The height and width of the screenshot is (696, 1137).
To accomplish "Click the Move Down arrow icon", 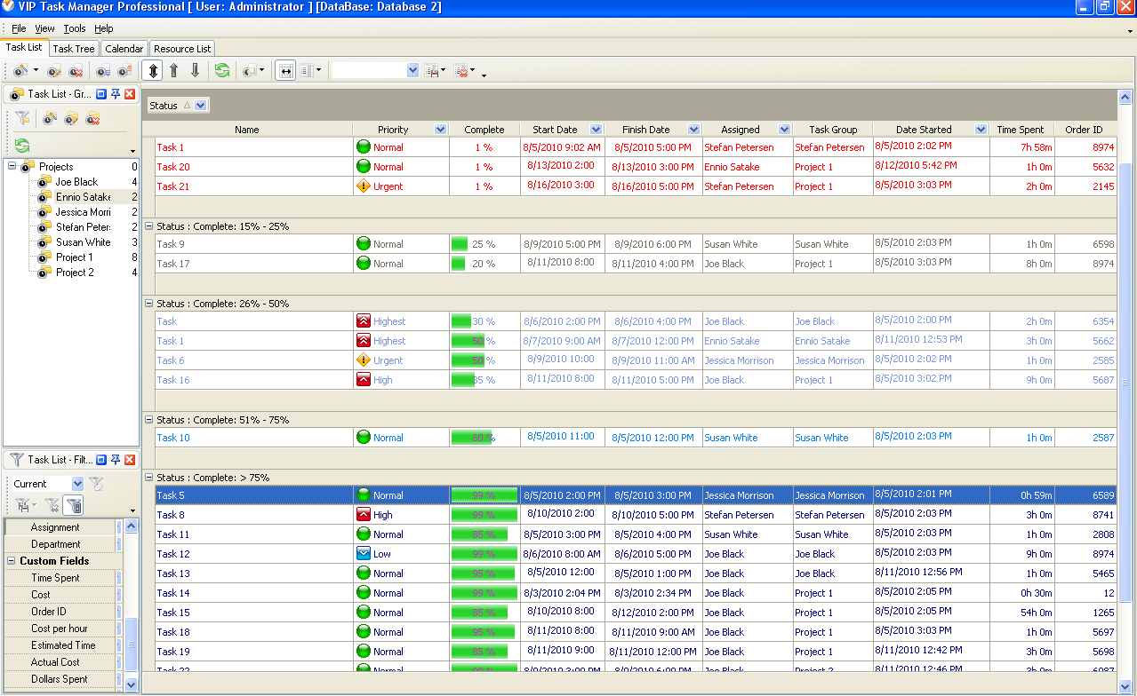I will (x=196, y=70).
